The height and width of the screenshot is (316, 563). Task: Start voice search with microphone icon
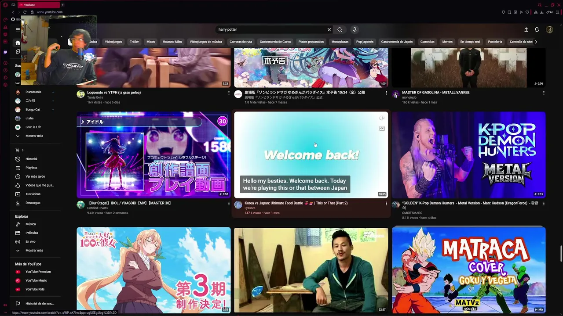click(355, 29)
